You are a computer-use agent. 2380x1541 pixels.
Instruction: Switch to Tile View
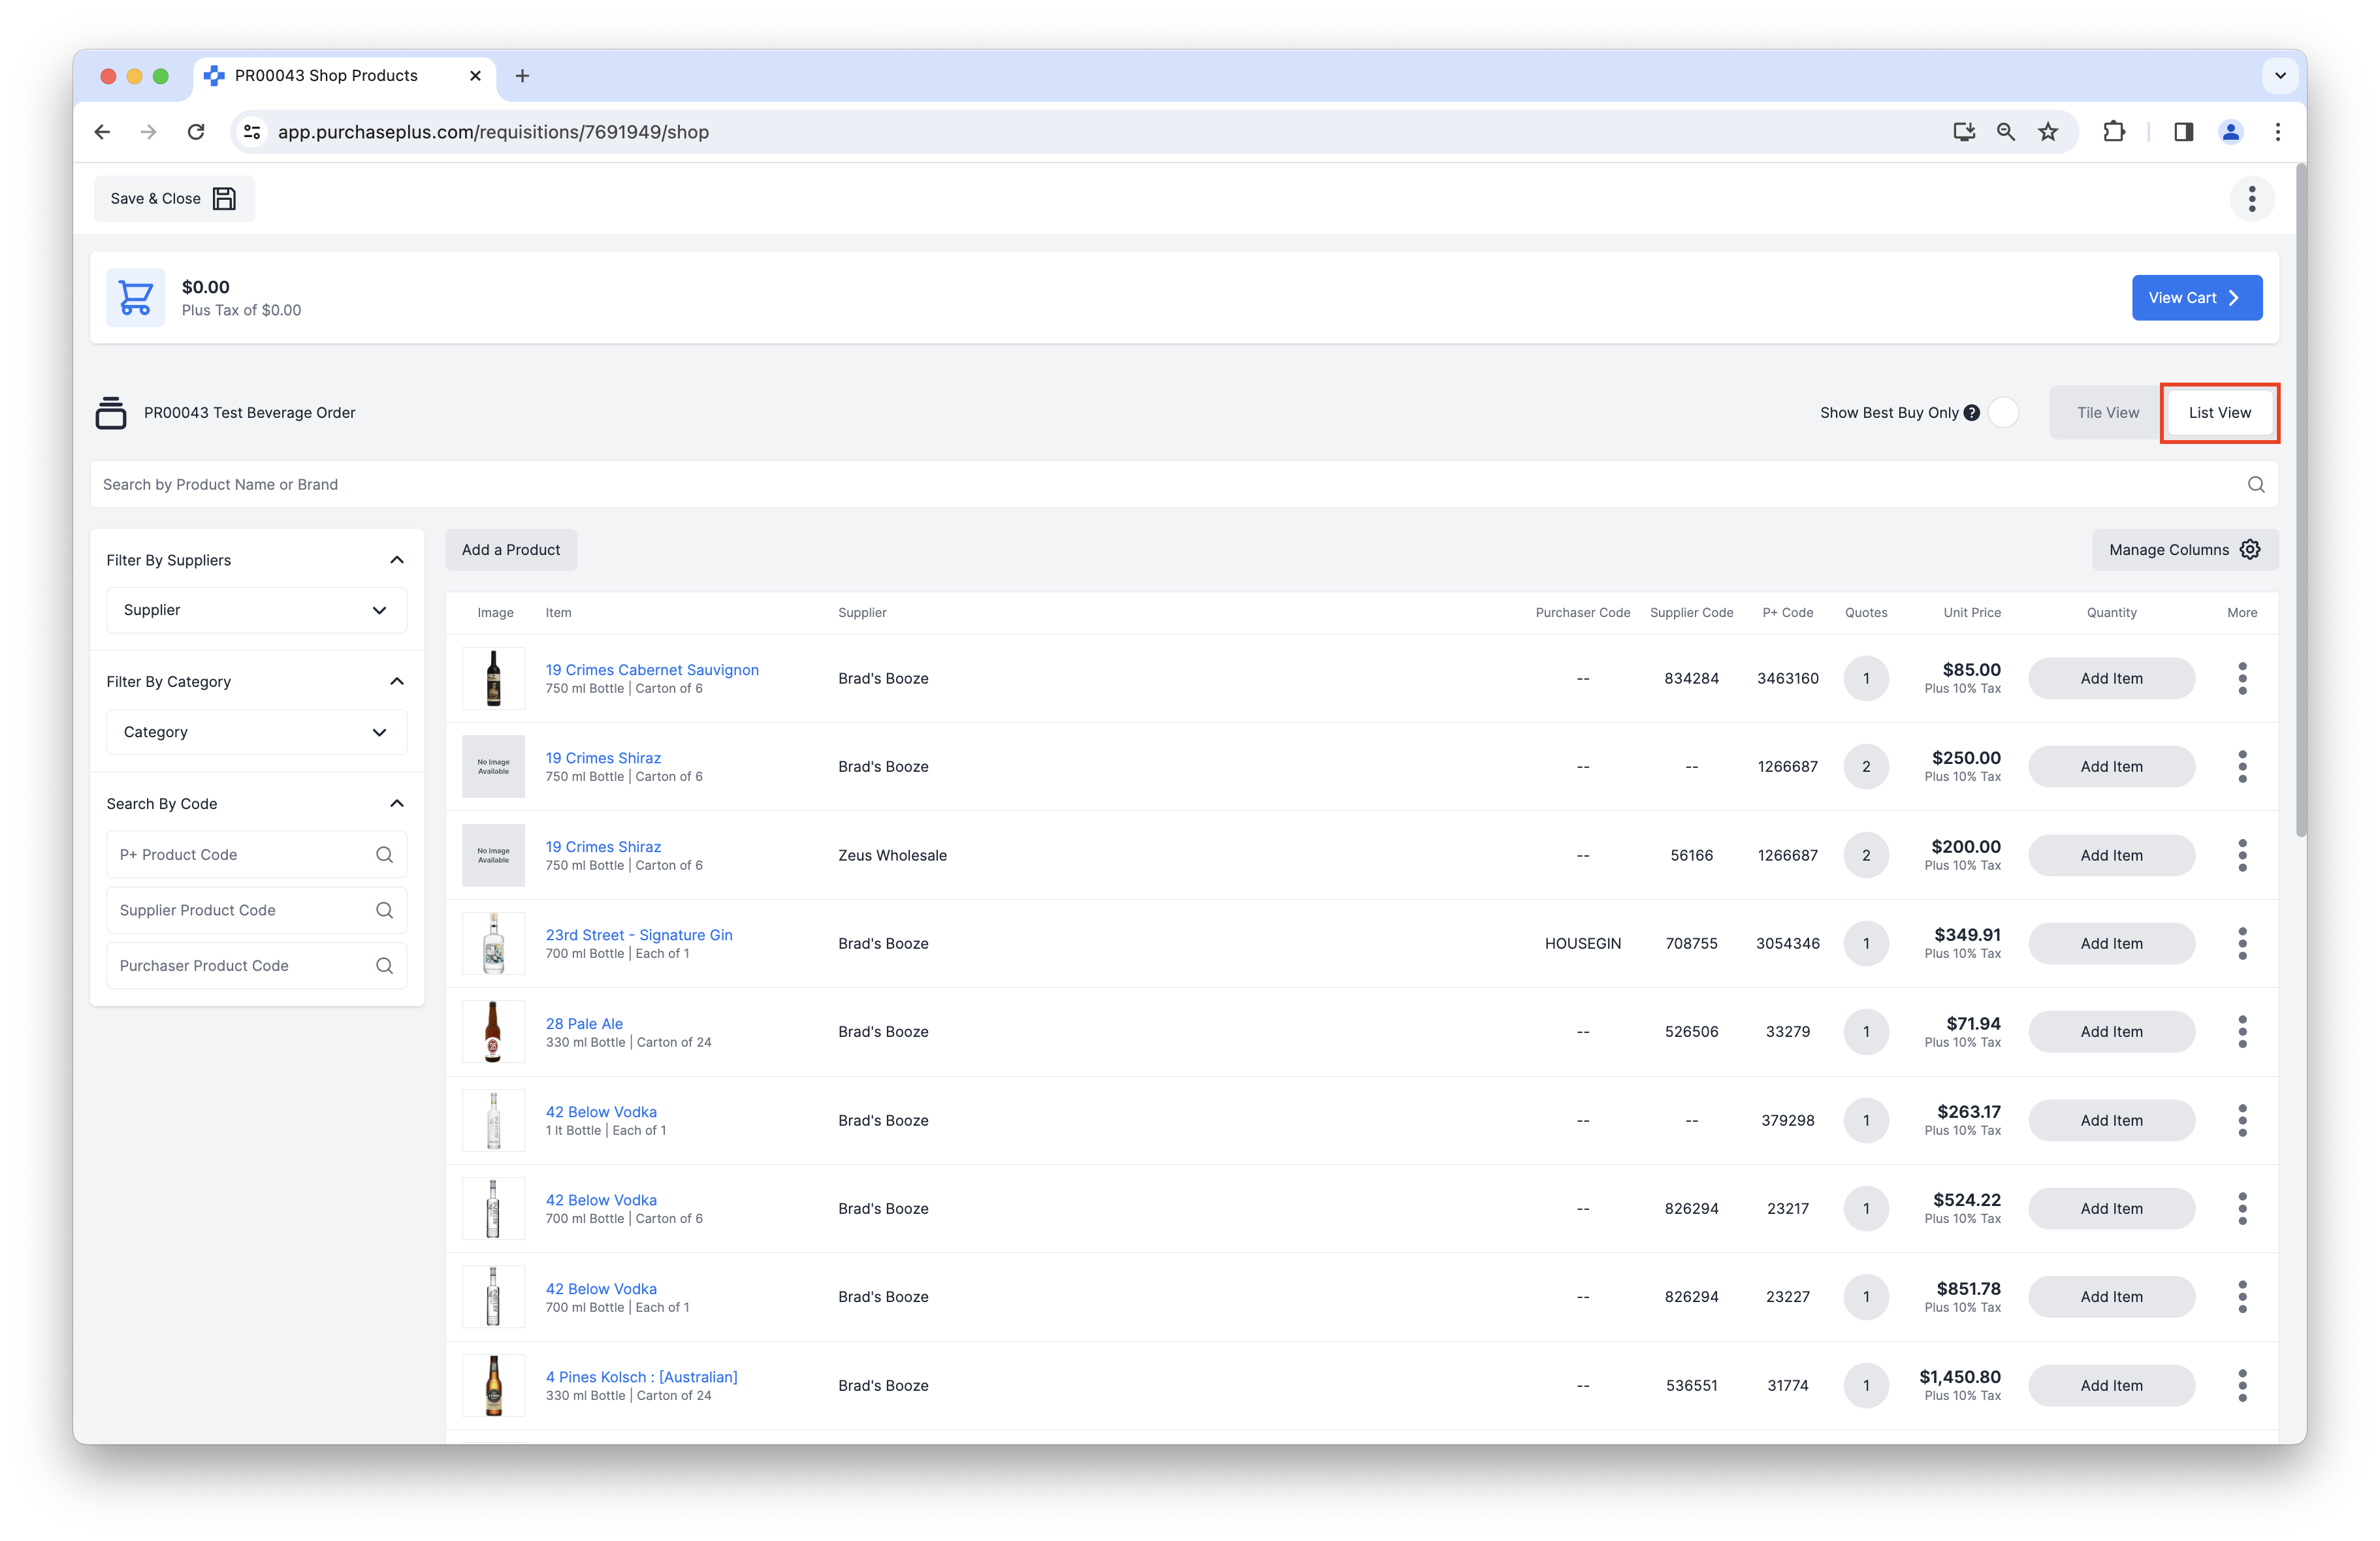[x=2107, y=413]
